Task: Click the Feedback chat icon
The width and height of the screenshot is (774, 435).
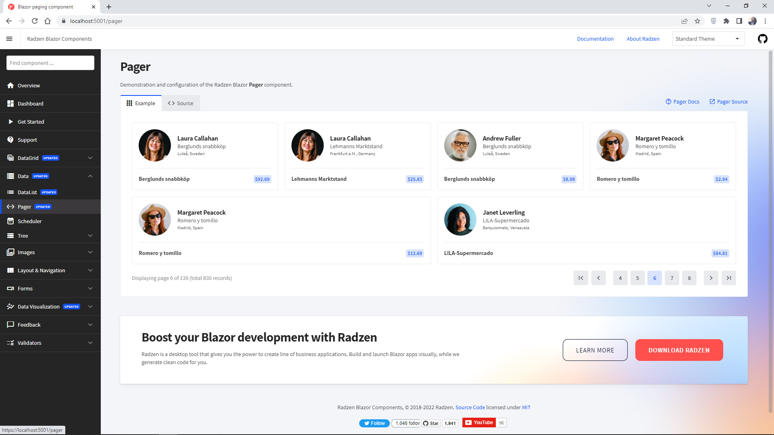Action: point(10,325)
